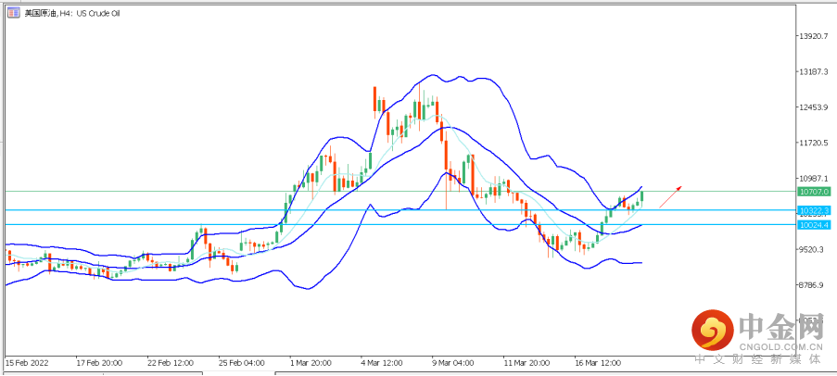Click the 9 Mar 04:00 time label

(451, 363)
